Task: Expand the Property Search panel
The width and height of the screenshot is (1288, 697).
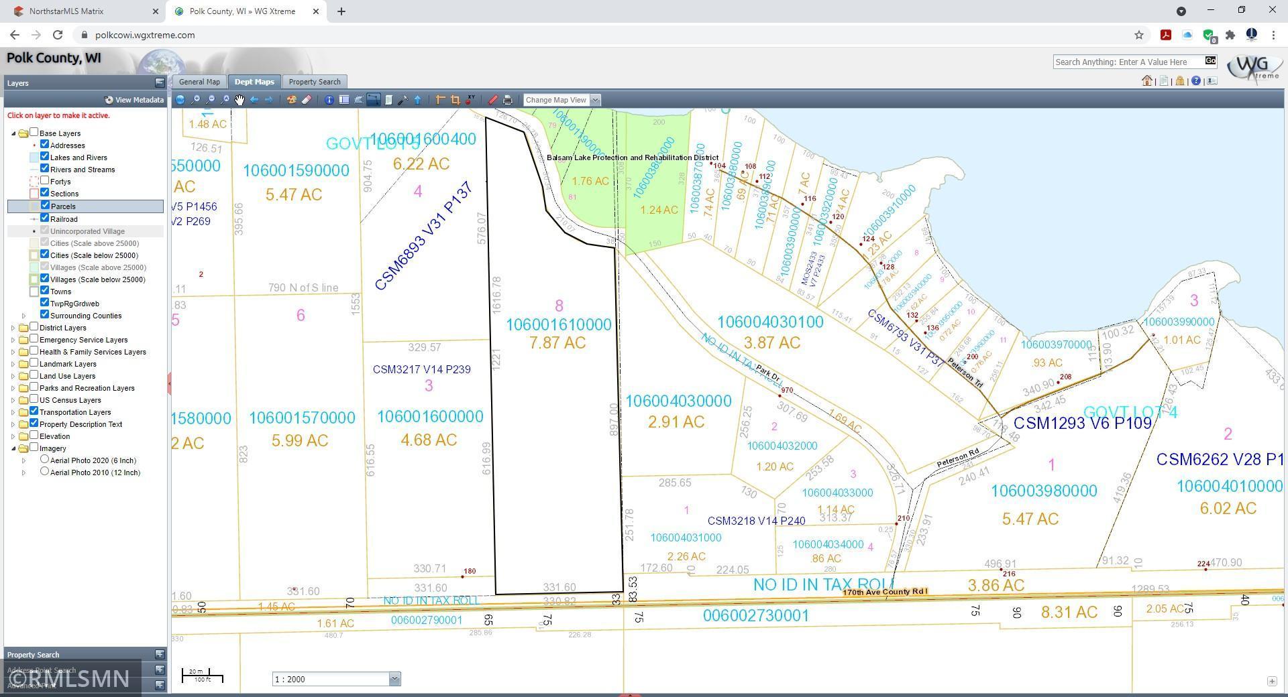Action: click(160, 654)
